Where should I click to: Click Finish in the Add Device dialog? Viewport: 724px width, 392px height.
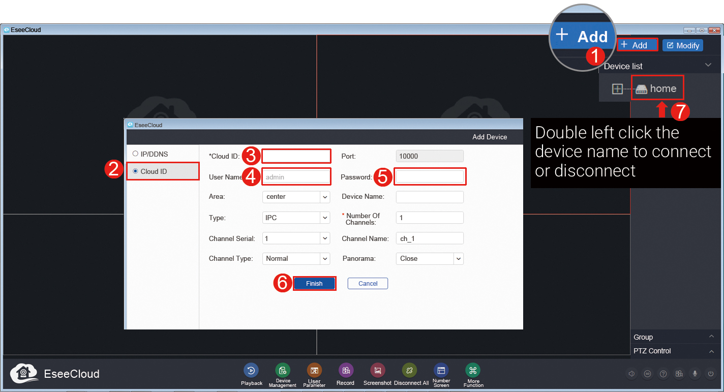(314, 283)
